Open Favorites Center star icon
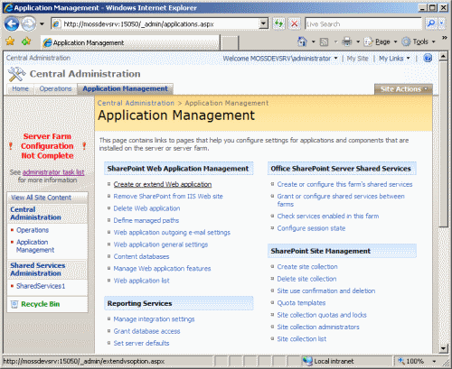452x369 pixels. pos(10,42)
